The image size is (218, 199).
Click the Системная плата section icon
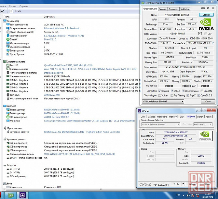pos(5,62)
